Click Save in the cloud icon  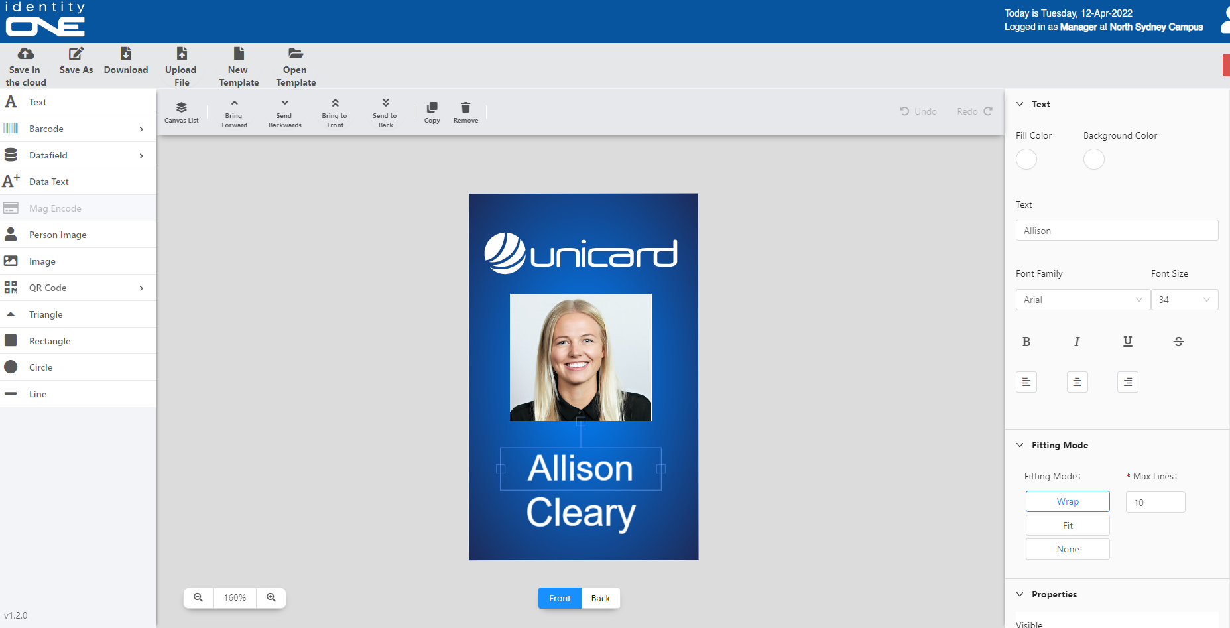pyautogui.click(x=26, y=54)
